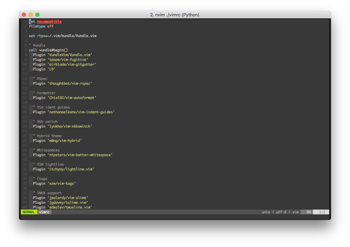350x247 pixels.
Task: Click line number 17 in the gutter
Action: pyautogui.click(x=25, y=98)
